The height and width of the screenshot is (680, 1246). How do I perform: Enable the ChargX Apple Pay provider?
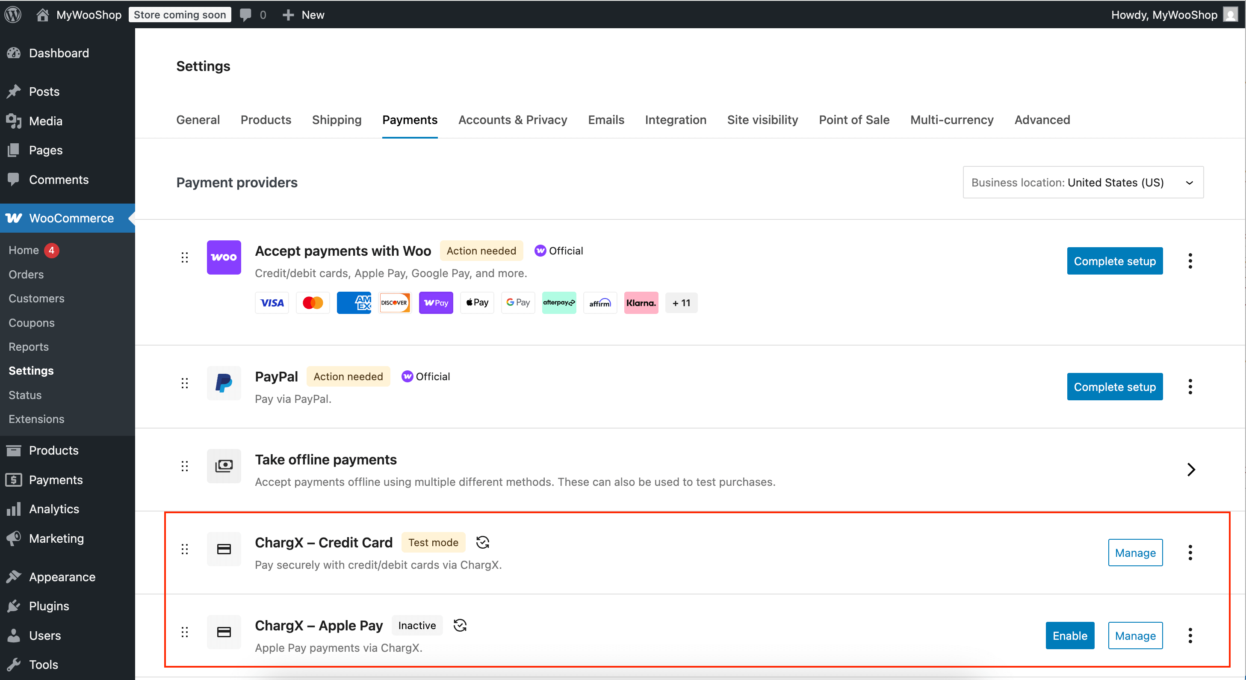(x=1069, y=635)
